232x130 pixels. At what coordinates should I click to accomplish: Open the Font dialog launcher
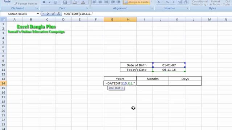point(87,8)
